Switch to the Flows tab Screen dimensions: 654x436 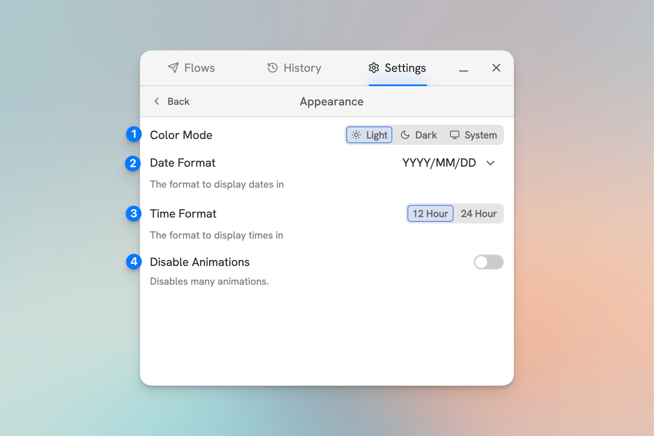pyautogui.click(x=199, y=68)
